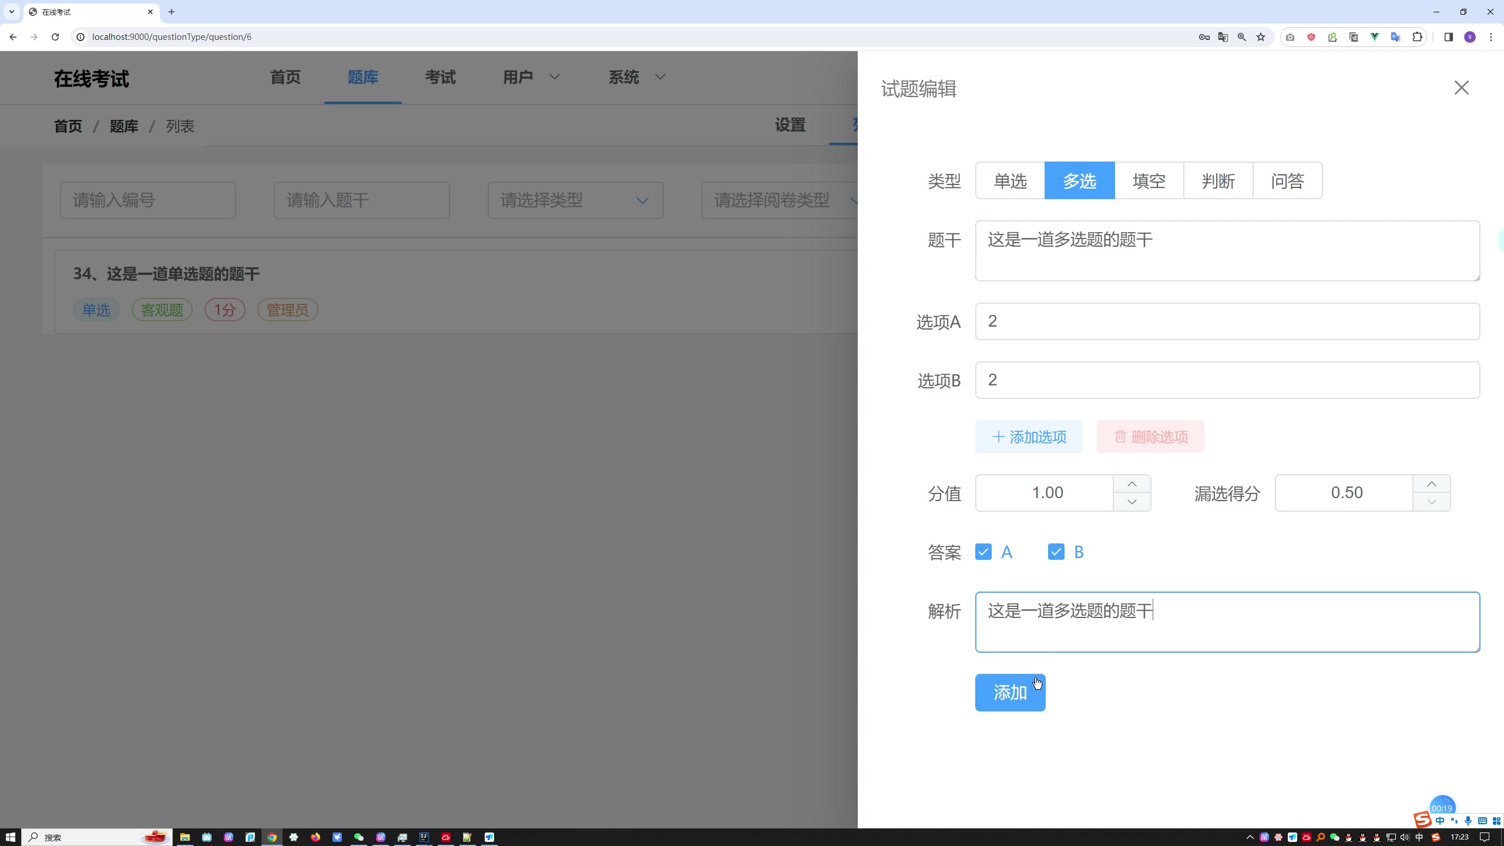Open Firefox from the taskbar

tap(315, 837)
